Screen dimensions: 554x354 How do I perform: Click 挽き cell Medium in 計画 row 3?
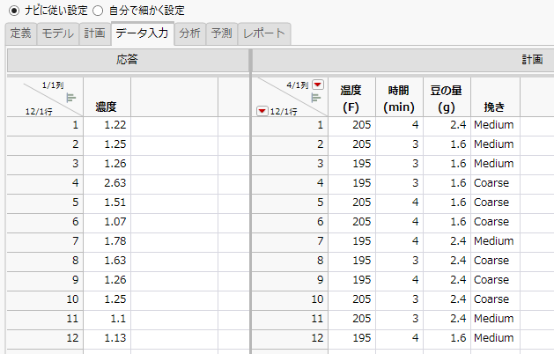(x=495, y=164)
